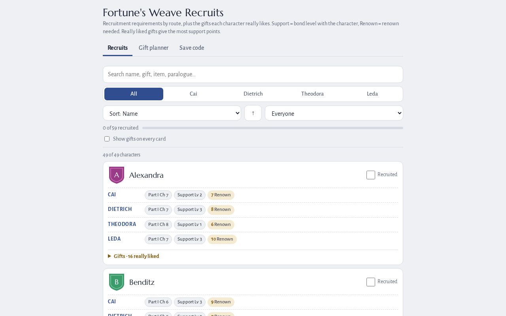The width and height of the screenshot is (506, 316).
Task: Focus the search name, gift, item field
Action: coord(253,74)
